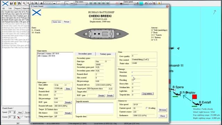Select B Spera ship on the map

(178, 87)
